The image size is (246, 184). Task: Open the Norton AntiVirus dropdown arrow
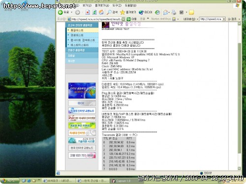(178, 19)
